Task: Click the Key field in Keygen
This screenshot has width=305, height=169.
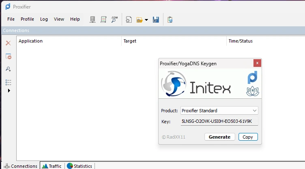Action: (x=219, y=121)
